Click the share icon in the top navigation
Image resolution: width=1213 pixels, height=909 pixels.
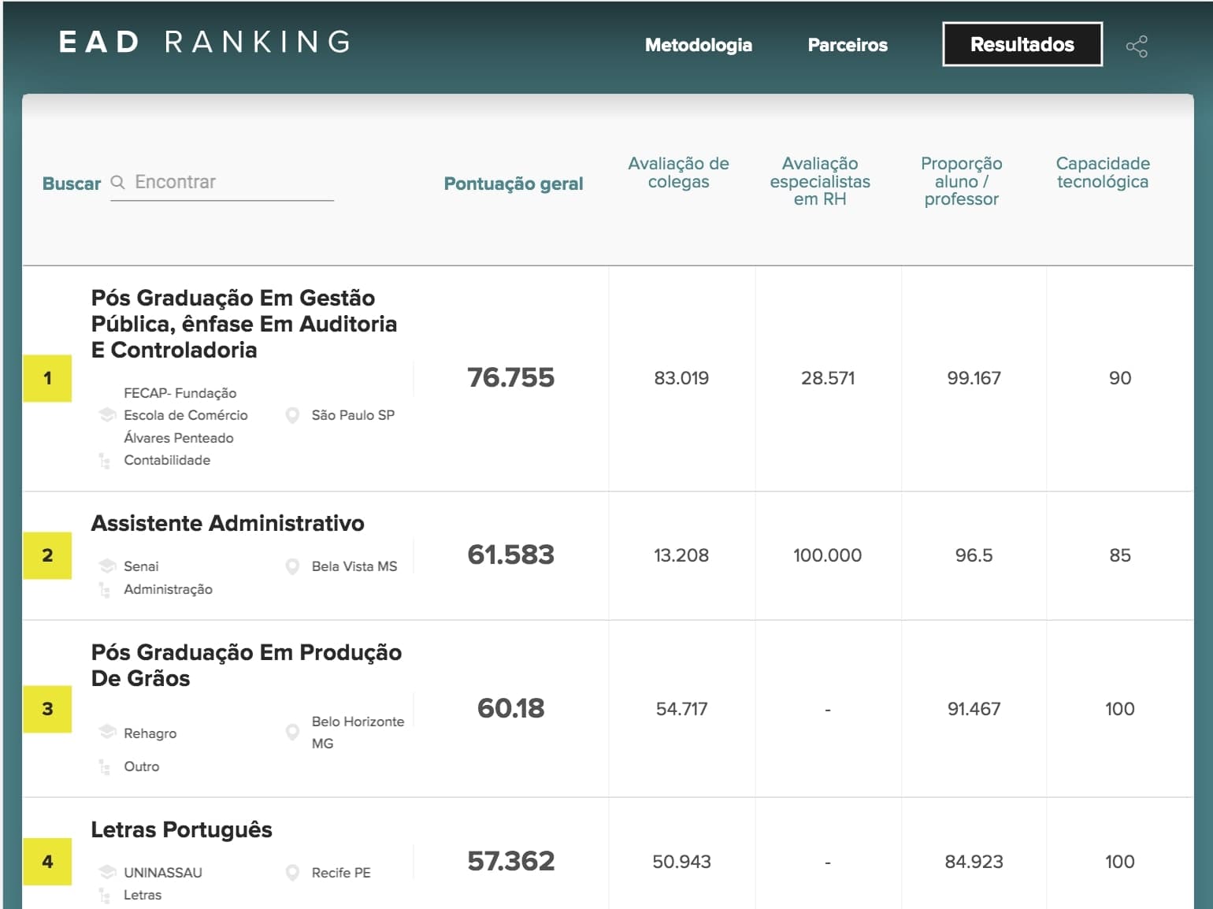1137,47
